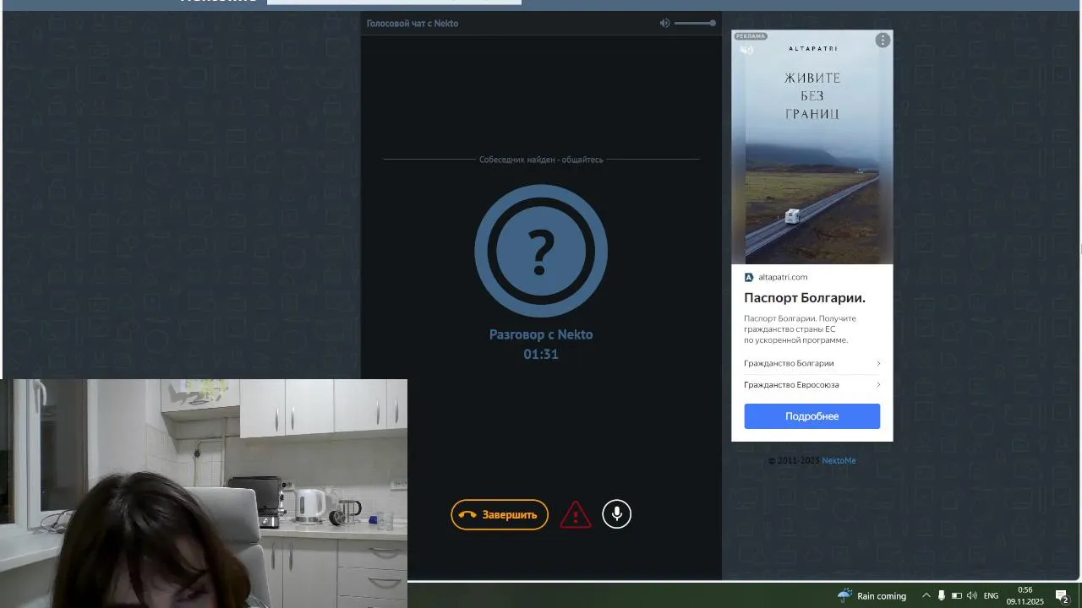Open the Гражданство Евросоюза link
Screen dimensions: 1082x608
pos(791,384)
